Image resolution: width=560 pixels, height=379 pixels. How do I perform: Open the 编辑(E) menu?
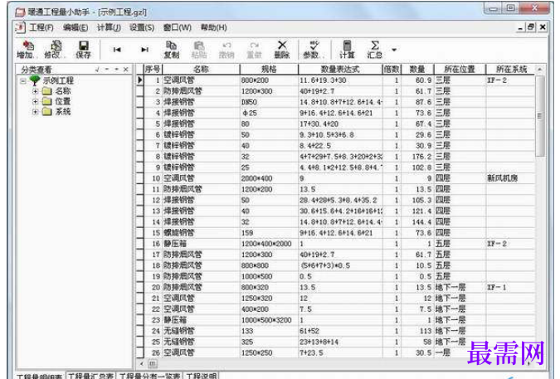pos(75,27)
